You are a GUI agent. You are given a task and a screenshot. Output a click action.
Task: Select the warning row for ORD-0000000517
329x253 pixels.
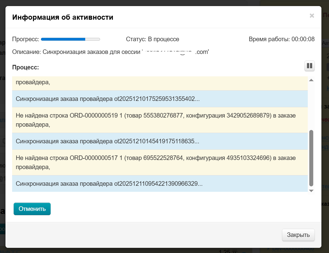160,162
